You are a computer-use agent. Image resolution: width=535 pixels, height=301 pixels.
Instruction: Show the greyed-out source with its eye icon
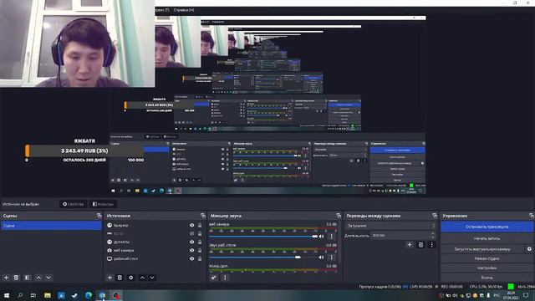[191, 234]
